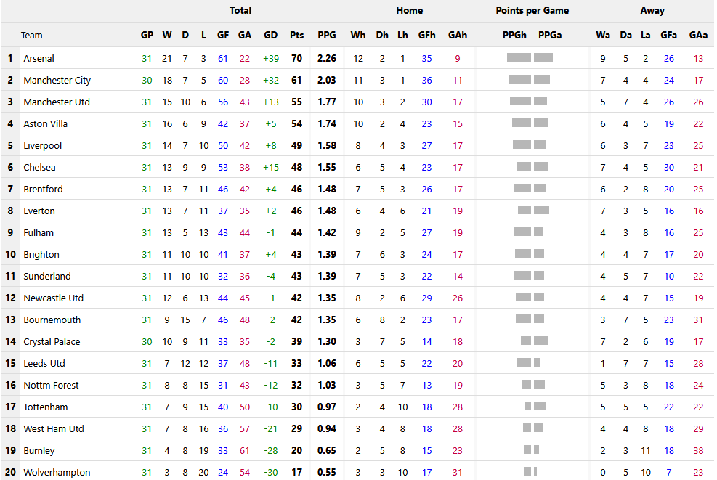Screen dimensions: 717x480
Task: Sort by GAa away goals against header
Action: coord(698,35)
